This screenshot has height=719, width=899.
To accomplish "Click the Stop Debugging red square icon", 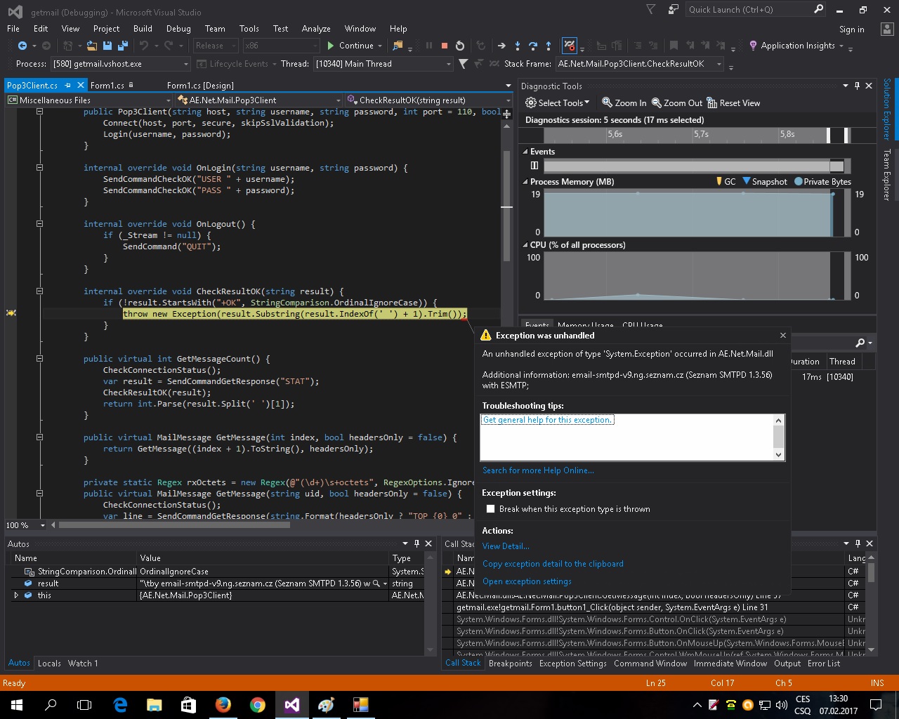I will coord(444,46).
